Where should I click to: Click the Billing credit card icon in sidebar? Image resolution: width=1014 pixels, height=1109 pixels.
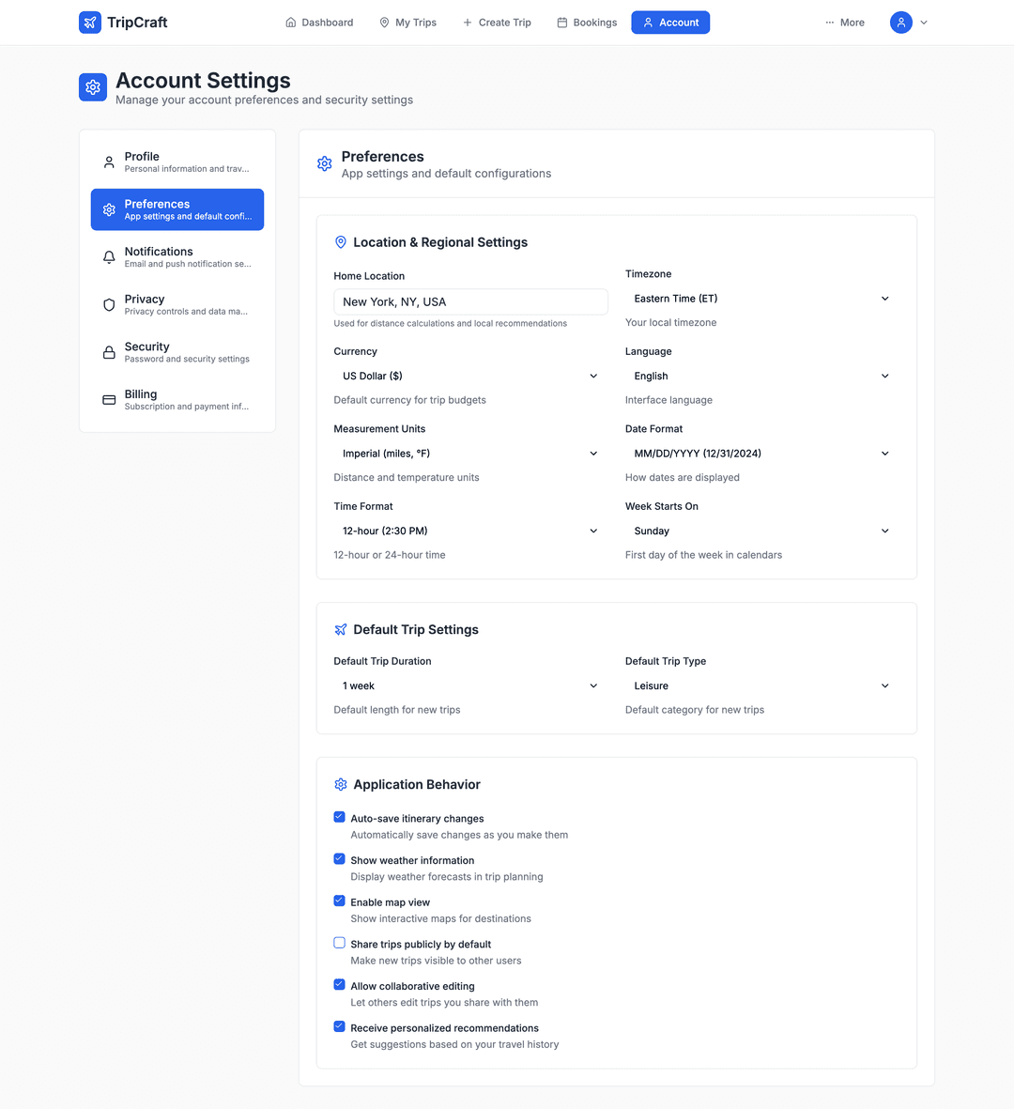108,399
